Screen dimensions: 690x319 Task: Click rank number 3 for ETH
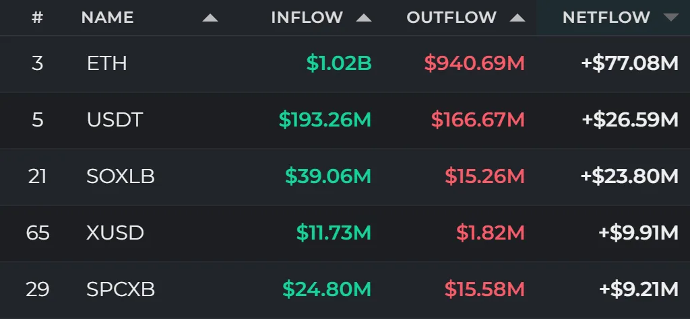point(38,64)
